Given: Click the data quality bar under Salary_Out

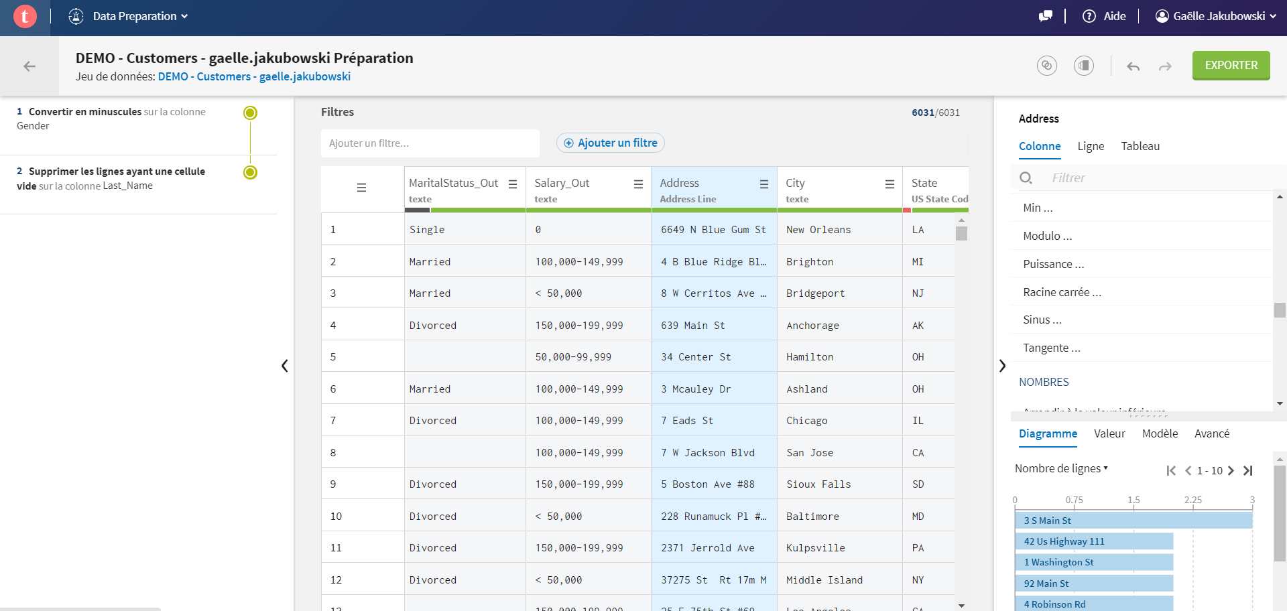Looking at the screenshot, I should pos(589,210).
